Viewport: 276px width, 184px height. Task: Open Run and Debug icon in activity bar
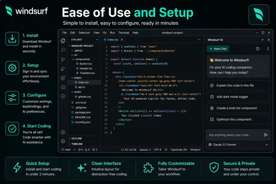tap(63, 69)
